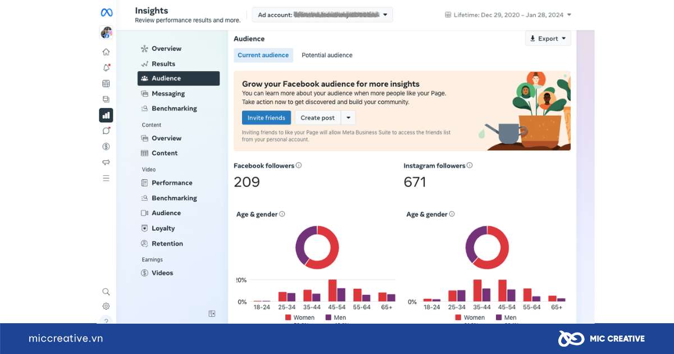
Task: Click the Instagram followers count 671
Action: tap(415, 182)
